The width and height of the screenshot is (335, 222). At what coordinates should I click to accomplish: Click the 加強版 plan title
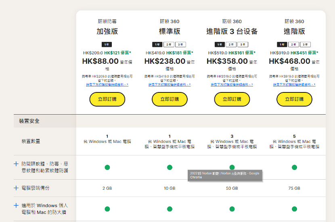(107, 31)
